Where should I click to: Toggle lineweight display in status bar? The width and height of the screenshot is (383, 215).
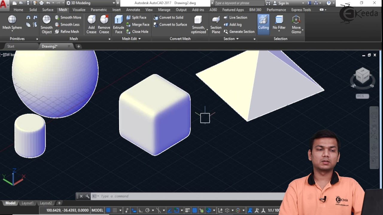(188, 210)
